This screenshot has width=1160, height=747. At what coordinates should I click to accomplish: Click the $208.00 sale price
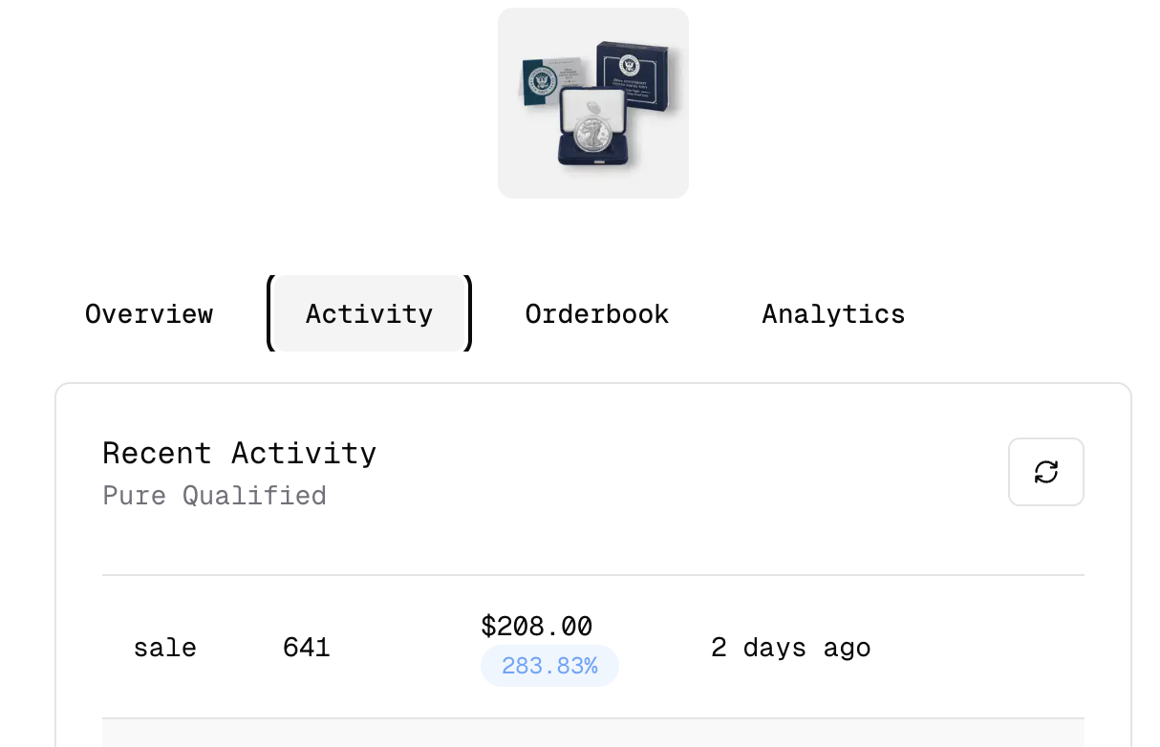537,627
